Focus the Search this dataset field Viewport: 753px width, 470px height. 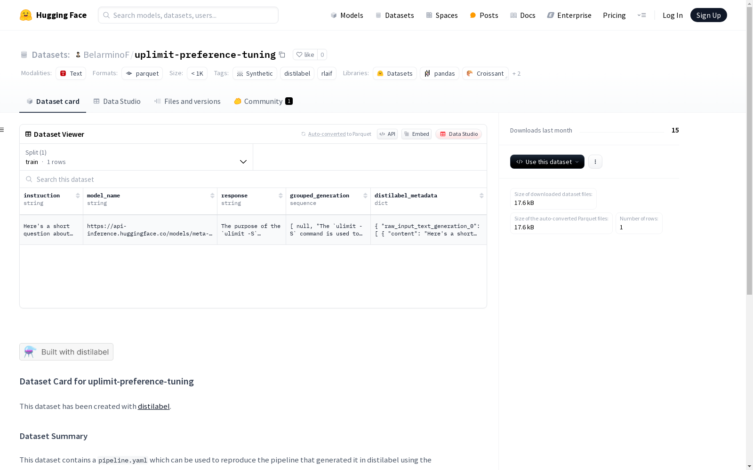tap(253, 179)
